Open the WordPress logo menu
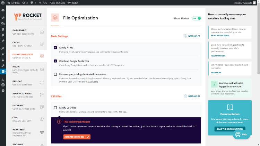Image resolution: width=260 pixels, height=146 pixels. pyautogui.click(x=3, y=3)
